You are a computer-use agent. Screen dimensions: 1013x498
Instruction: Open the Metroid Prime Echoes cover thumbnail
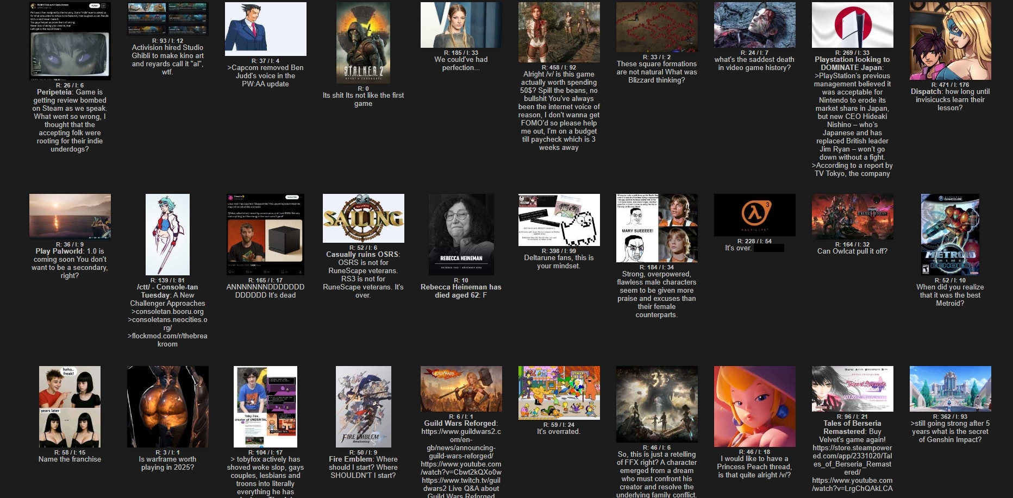(951, 235)
